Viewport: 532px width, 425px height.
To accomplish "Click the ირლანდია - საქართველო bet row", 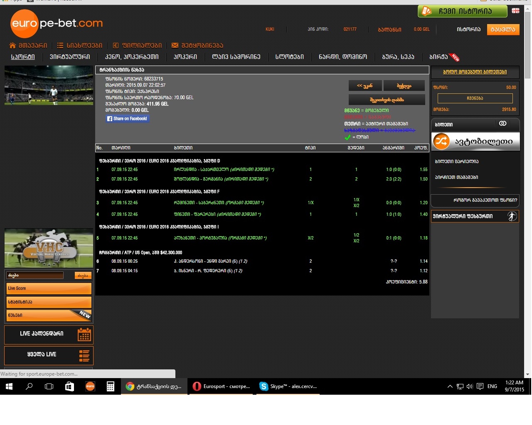I will tap(262, 169).
